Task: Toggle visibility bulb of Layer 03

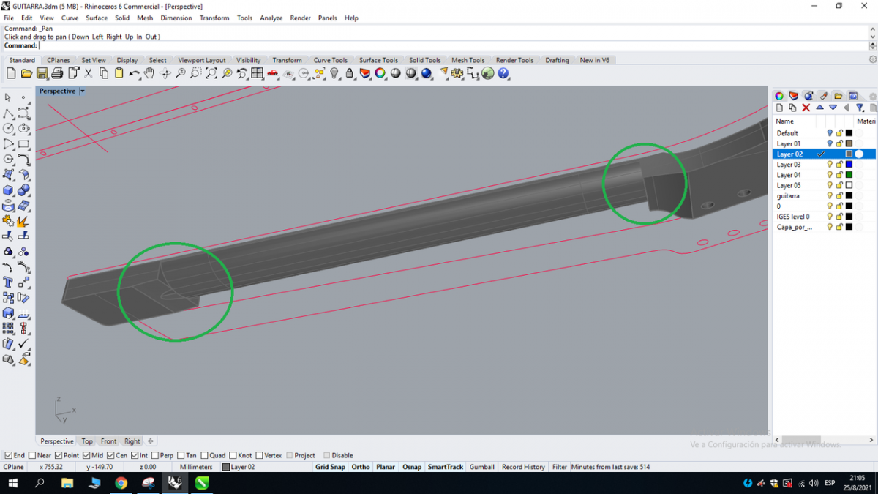Action: tap(830, 165)
